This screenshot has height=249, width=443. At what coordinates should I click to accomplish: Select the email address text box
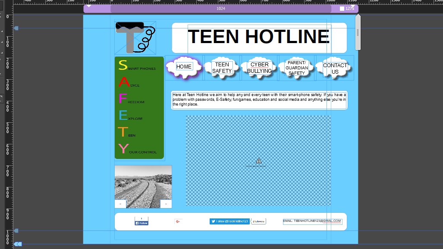click(x=312, y=221)
